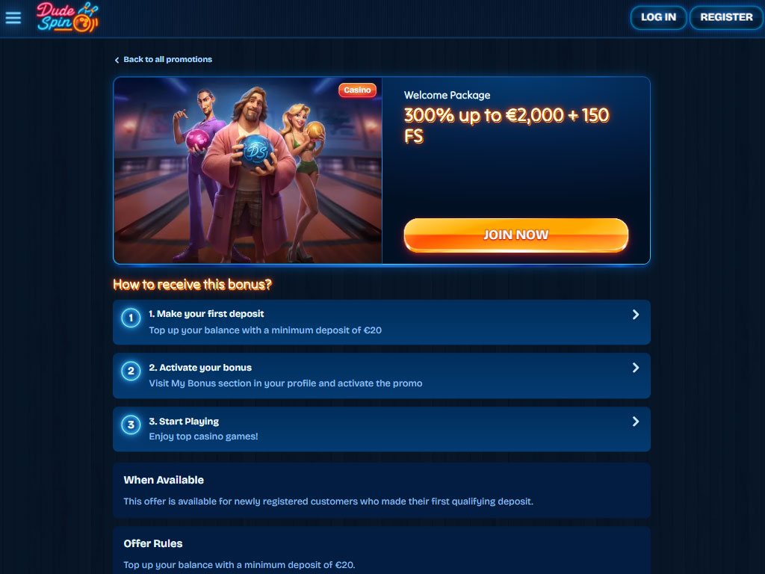Click the Casino badge on banner

(x=357, y=90)
